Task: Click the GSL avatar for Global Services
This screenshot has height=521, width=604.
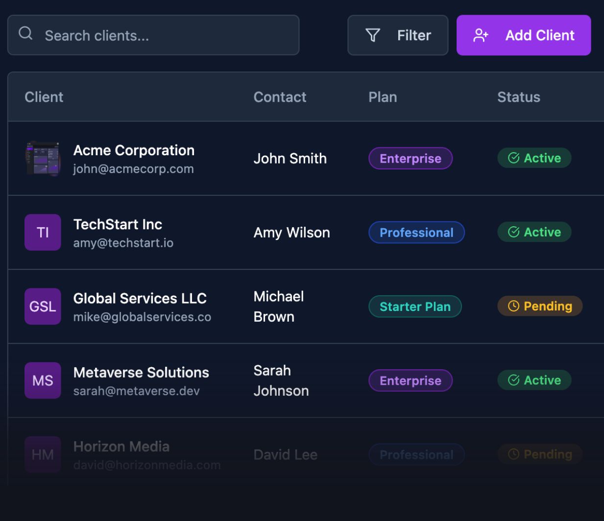Action: [x=43, y=307]
